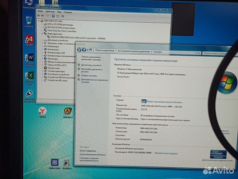Screen dimensions: 238x179
Task: Launch the Windows Excel desktop shortcut
Action: pos(29,77)
